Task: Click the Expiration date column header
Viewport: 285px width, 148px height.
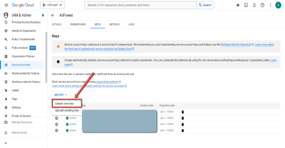Action: [167, 105]
